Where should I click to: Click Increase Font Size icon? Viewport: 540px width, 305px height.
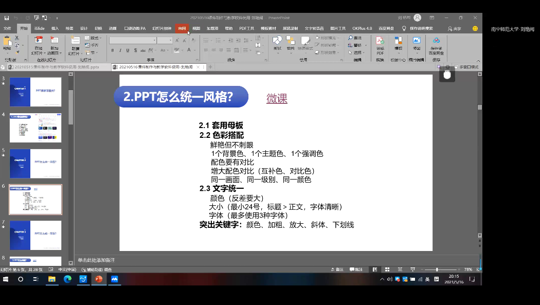point(177,41)
